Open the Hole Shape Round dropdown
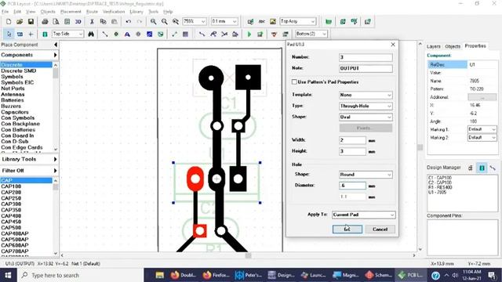This screenshot has height=282, width=502. [366, 175]
